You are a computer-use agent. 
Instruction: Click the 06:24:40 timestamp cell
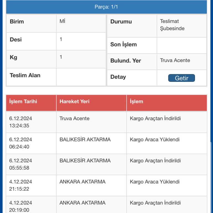click(21, 143)
